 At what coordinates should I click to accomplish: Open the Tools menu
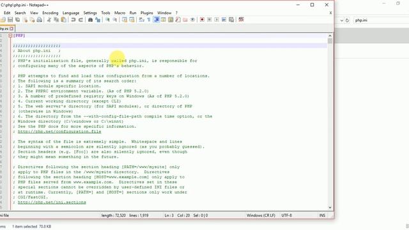(x=105, y=13)
